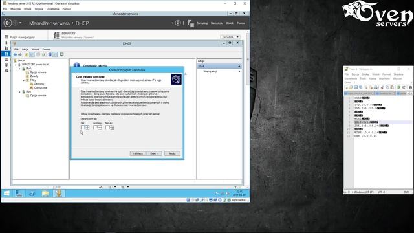The width and height of the screenshot is (414, 233).
Task: Select Odrzucone filter in DHCP tree
Action: (40, 88)
